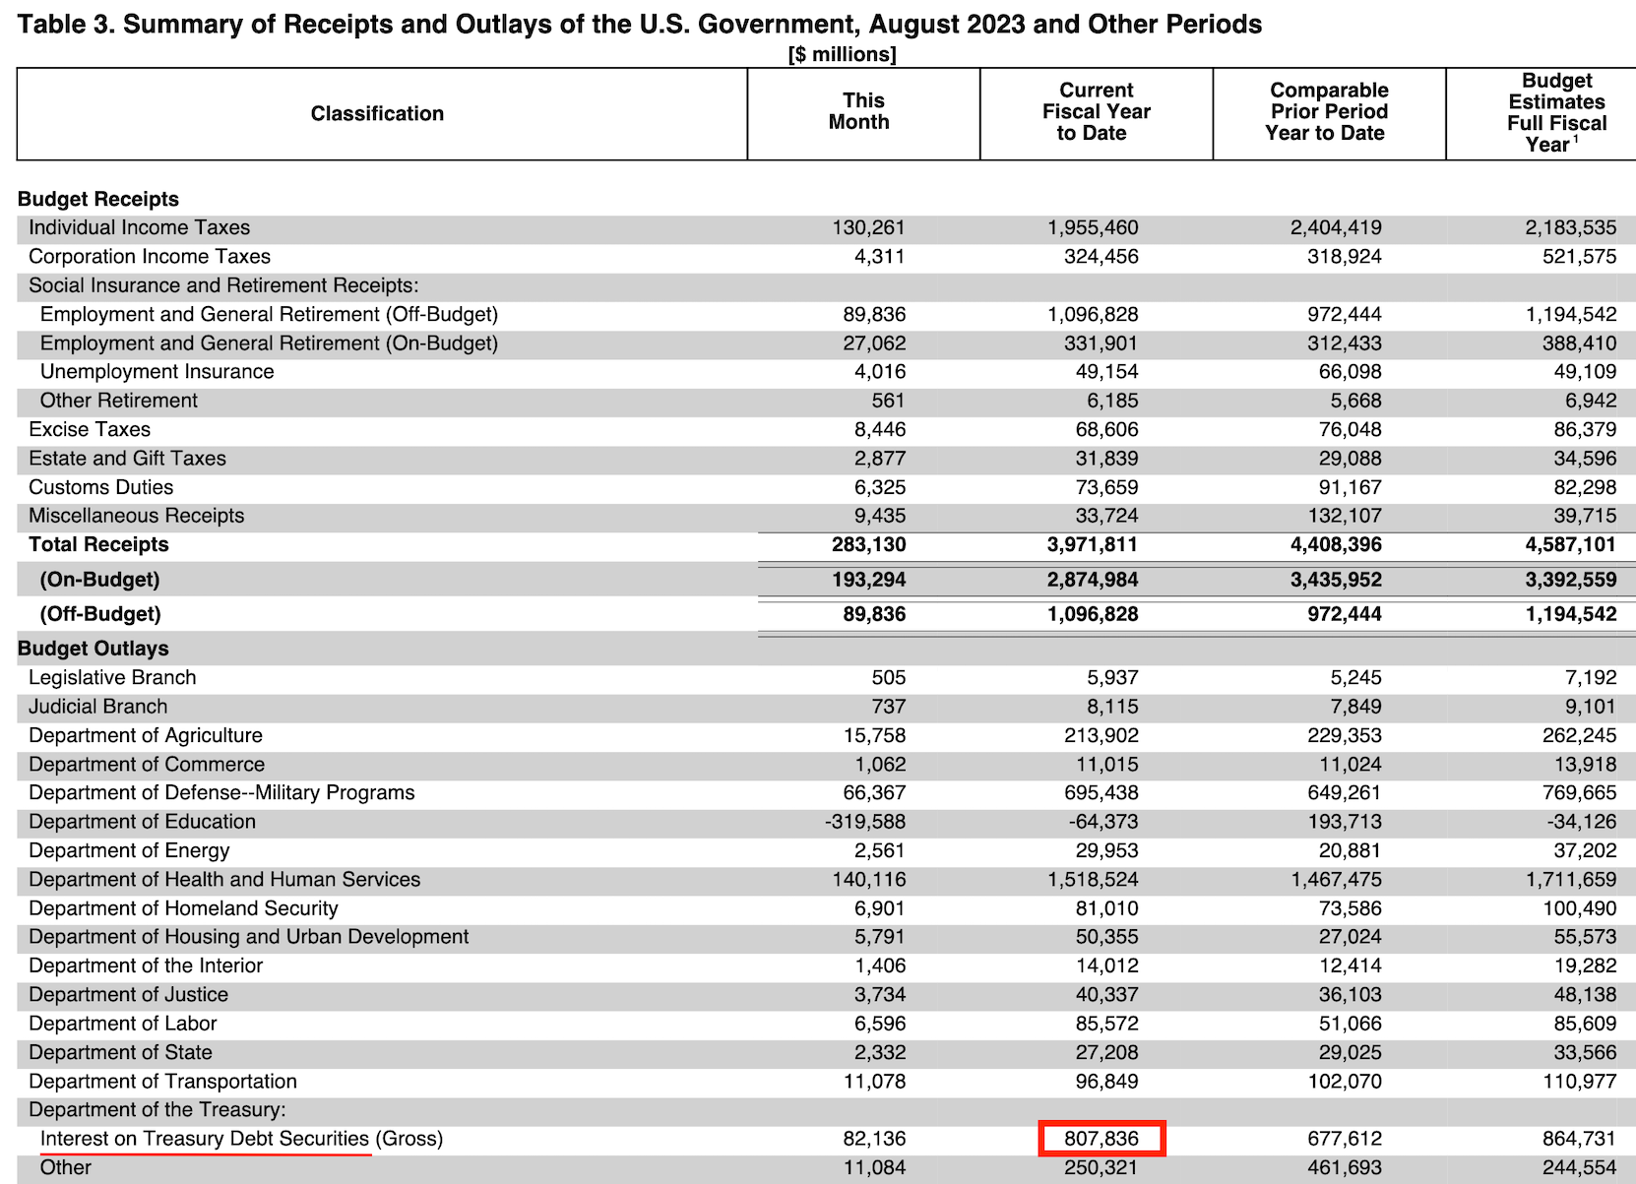Select the interest prior period value 677,612

click(1345, 1139)
